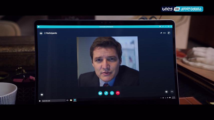The height and width of the screenshot is (120, 214).
Task: Open the participants group icon
Action: click(41, 33)
